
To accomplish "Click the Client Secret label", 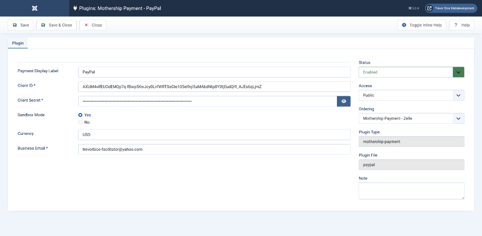I will pyautogui.click(x=30, y=100).
